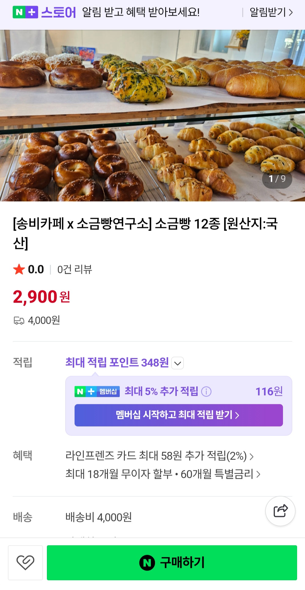Toggle the wishlist heart icon

(25, 562)
